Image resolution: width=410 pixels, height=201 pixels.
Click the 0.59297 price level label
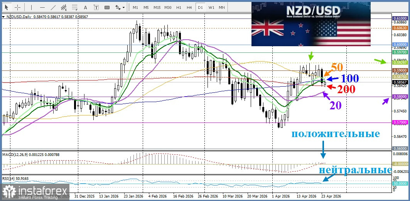click(x=400, y=63)
